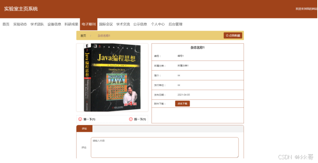The height and width of the screenshot is (163, 318).
Task: Click the frowning face dislike icon
Action: [131, 119]
